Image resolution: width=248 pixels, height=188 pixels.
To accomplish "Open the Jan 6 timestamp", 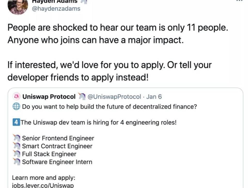I will (154, 97).
